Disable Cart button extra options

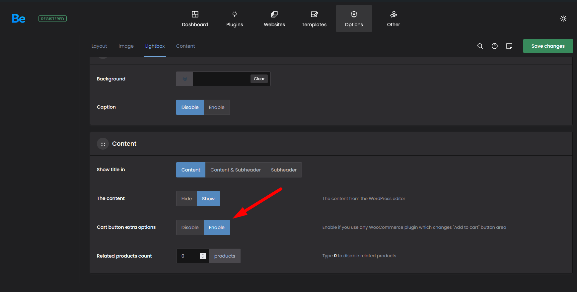tap(190, 227)
